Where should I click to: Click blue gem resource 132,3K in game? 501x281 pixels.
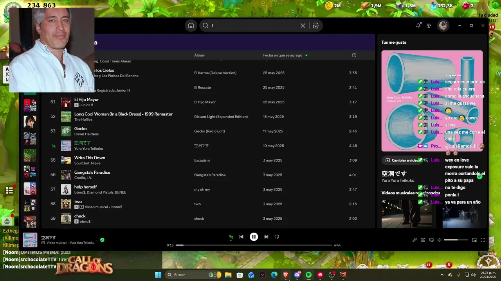pyautogui.click(x=441, y=5)
